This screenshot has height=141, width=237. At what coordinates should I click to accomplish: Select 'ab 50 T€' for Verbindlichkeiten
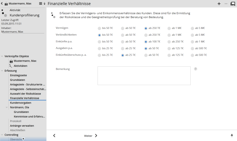click(x=123, y=35)
